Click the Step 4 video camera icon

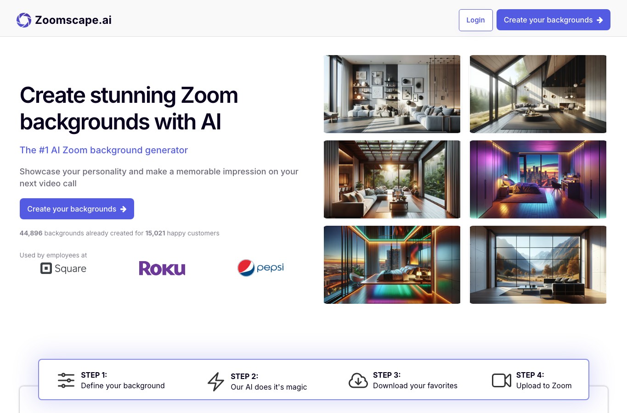[502, 380]
